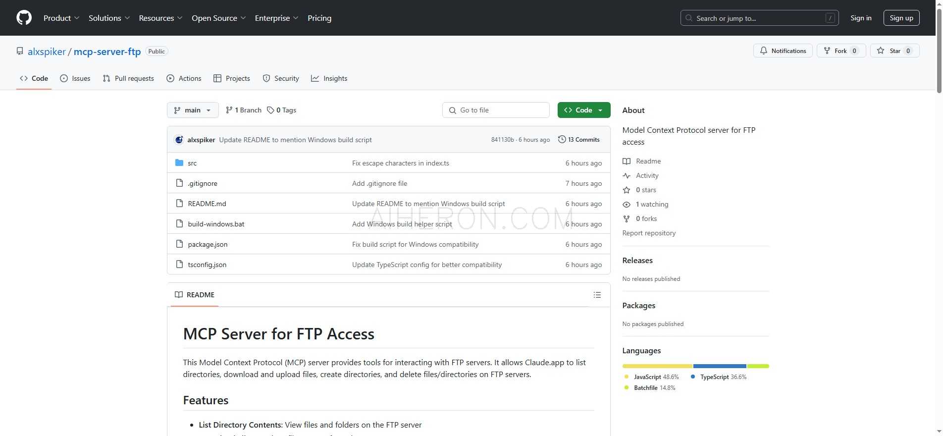The width and height of the screenshot is (943, 436).
Task: Expand the Enterprise menu
Action: [x=276, y=18]
